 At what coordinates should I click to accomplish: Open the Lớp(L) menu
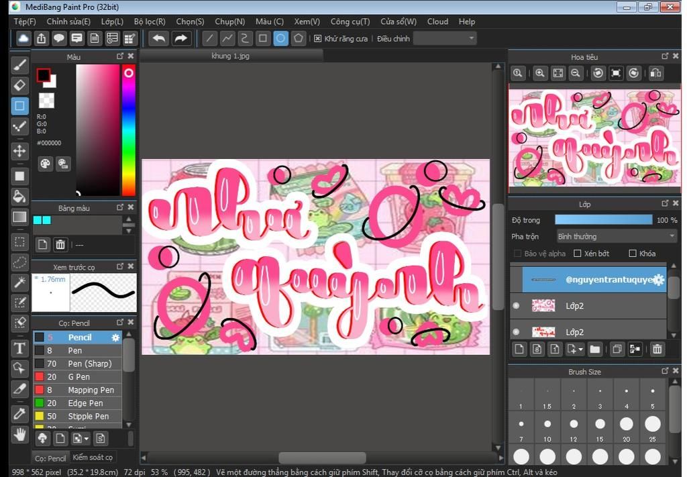(x=112, y=21)
